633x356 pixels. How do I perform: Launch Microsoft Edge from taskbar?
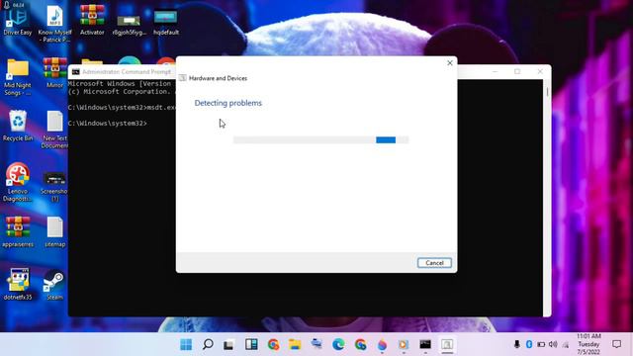click(x=338, y=344)
